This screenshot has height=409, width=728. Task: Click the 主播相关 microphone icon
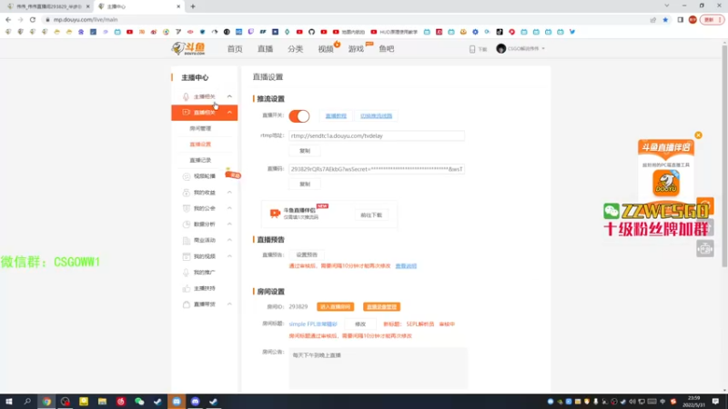coord(186,96)
